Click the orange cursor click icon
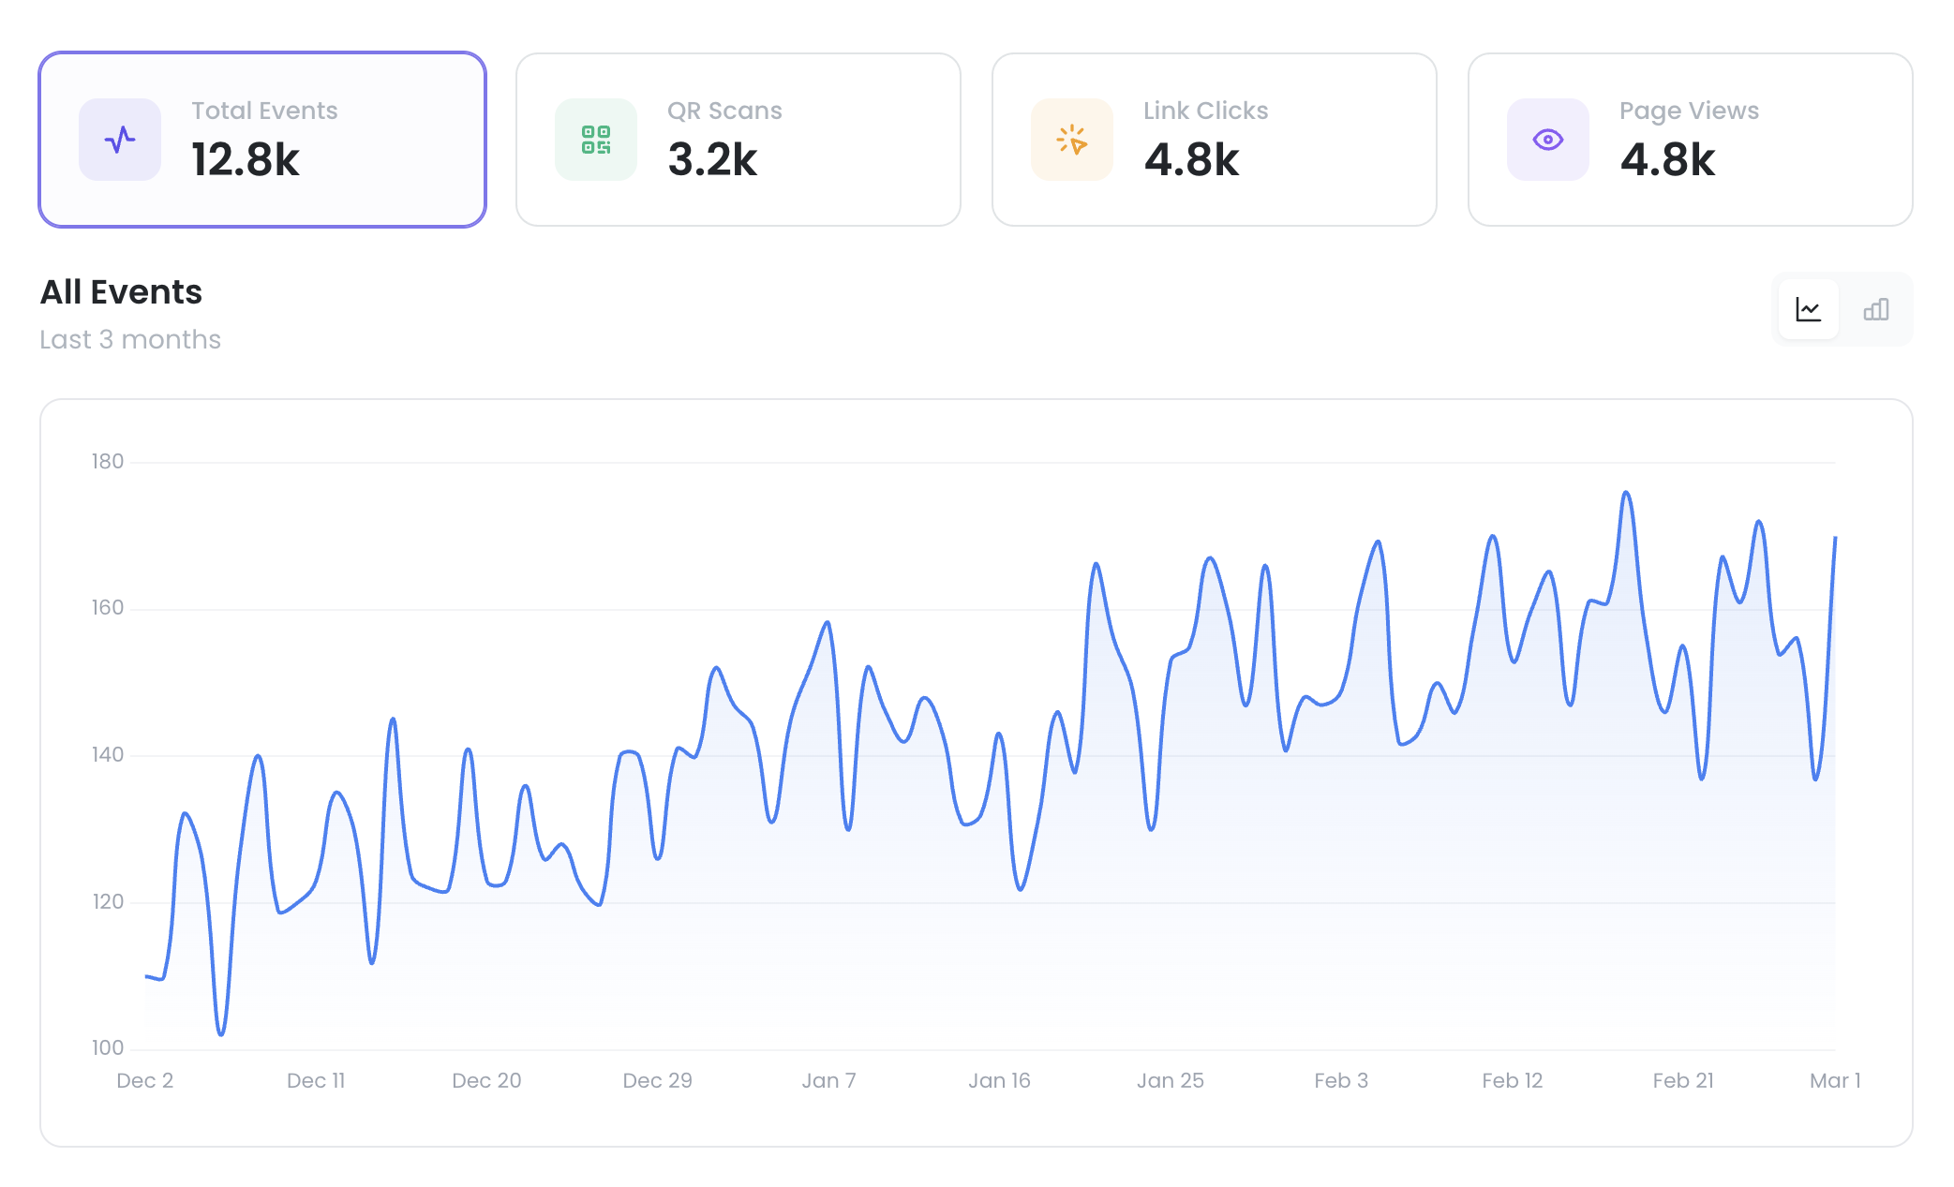The width and height of the screenshot is (1954, 1187). tap(1072, 140)
